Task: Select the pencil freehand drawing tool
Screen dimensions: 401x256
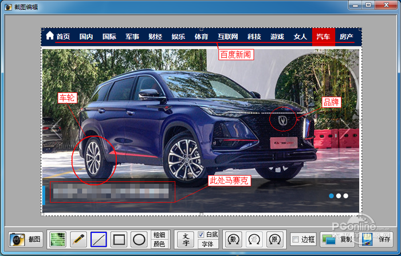Action: pos(78,239)
